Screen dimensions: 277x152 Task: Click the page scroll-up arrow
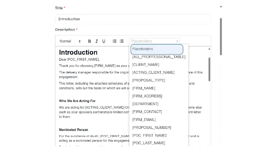click(221, 6)
